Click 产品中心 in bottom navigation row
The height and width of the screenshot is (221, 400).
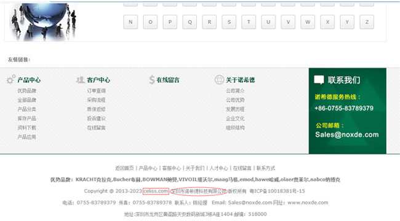click(x=148, y=168)
